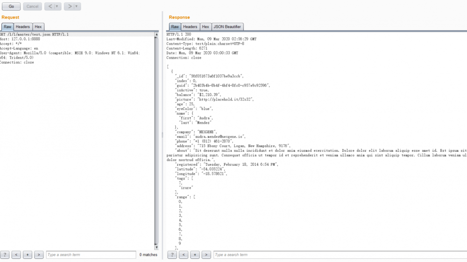Click the Request panel title
Viewport: 467px width, 262px height.
pyautogui.click(x=10, y=17)
